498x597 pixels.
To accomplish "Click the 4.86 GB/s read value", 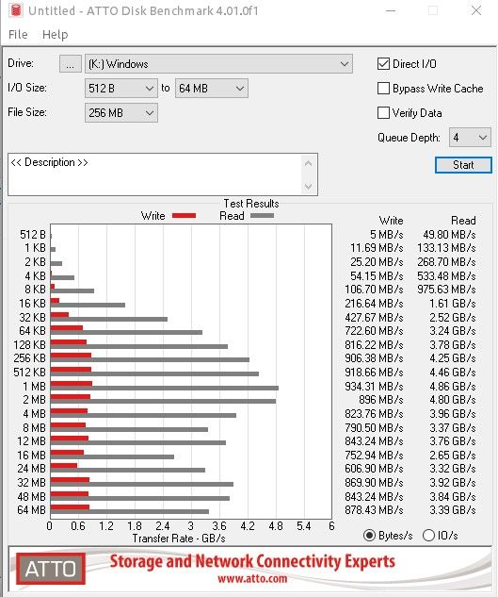I will click(x=453, y=386).
